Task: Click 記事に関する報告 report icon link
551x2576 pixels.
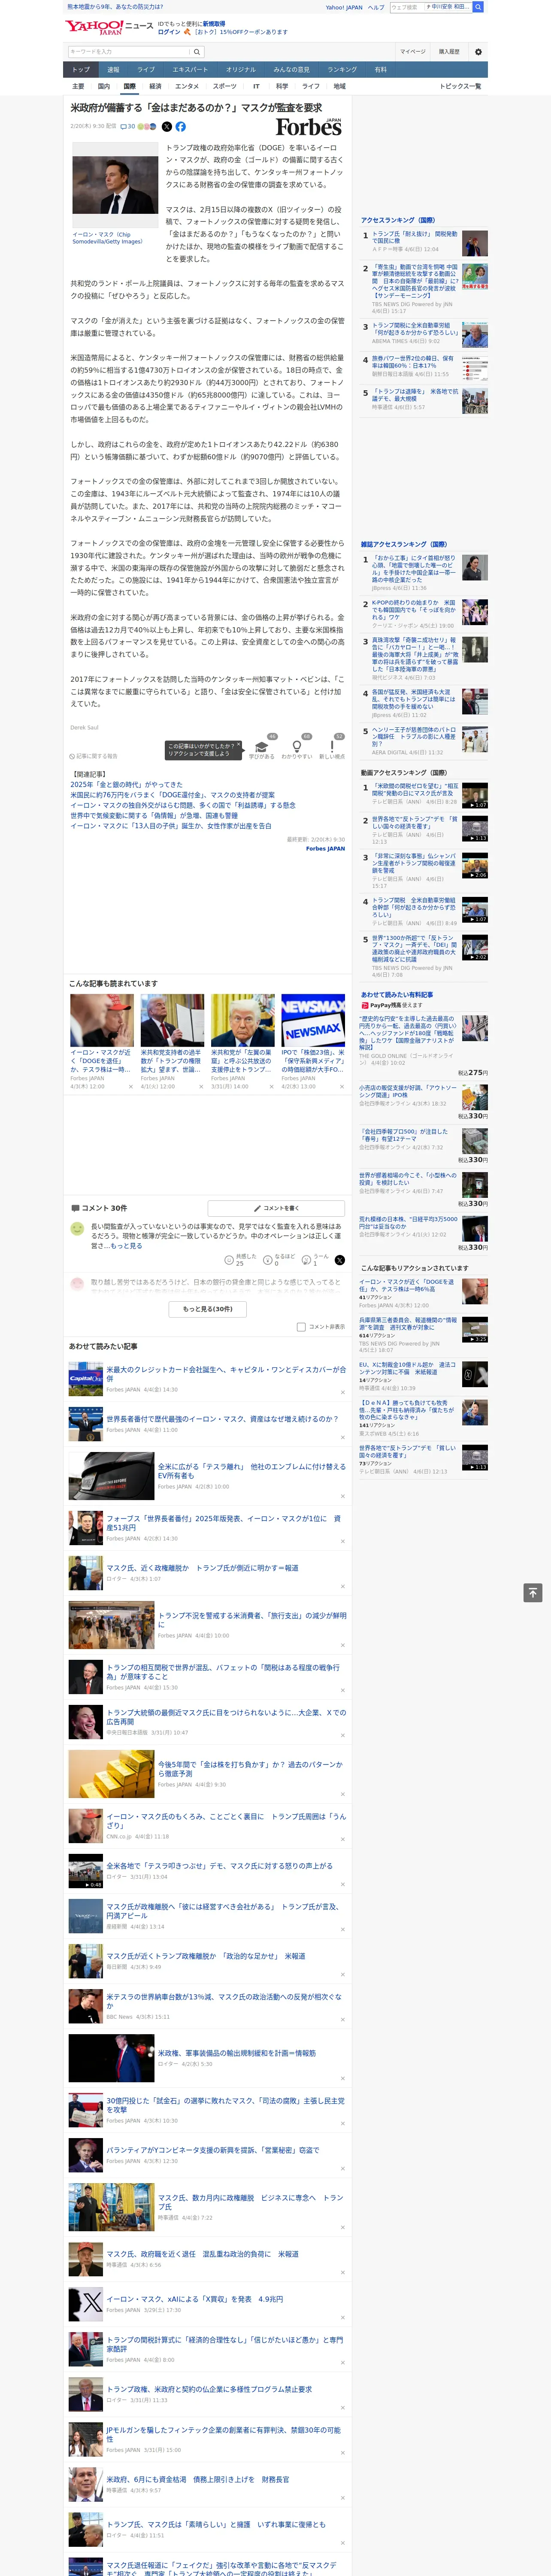Action: (x=94, y=756)
